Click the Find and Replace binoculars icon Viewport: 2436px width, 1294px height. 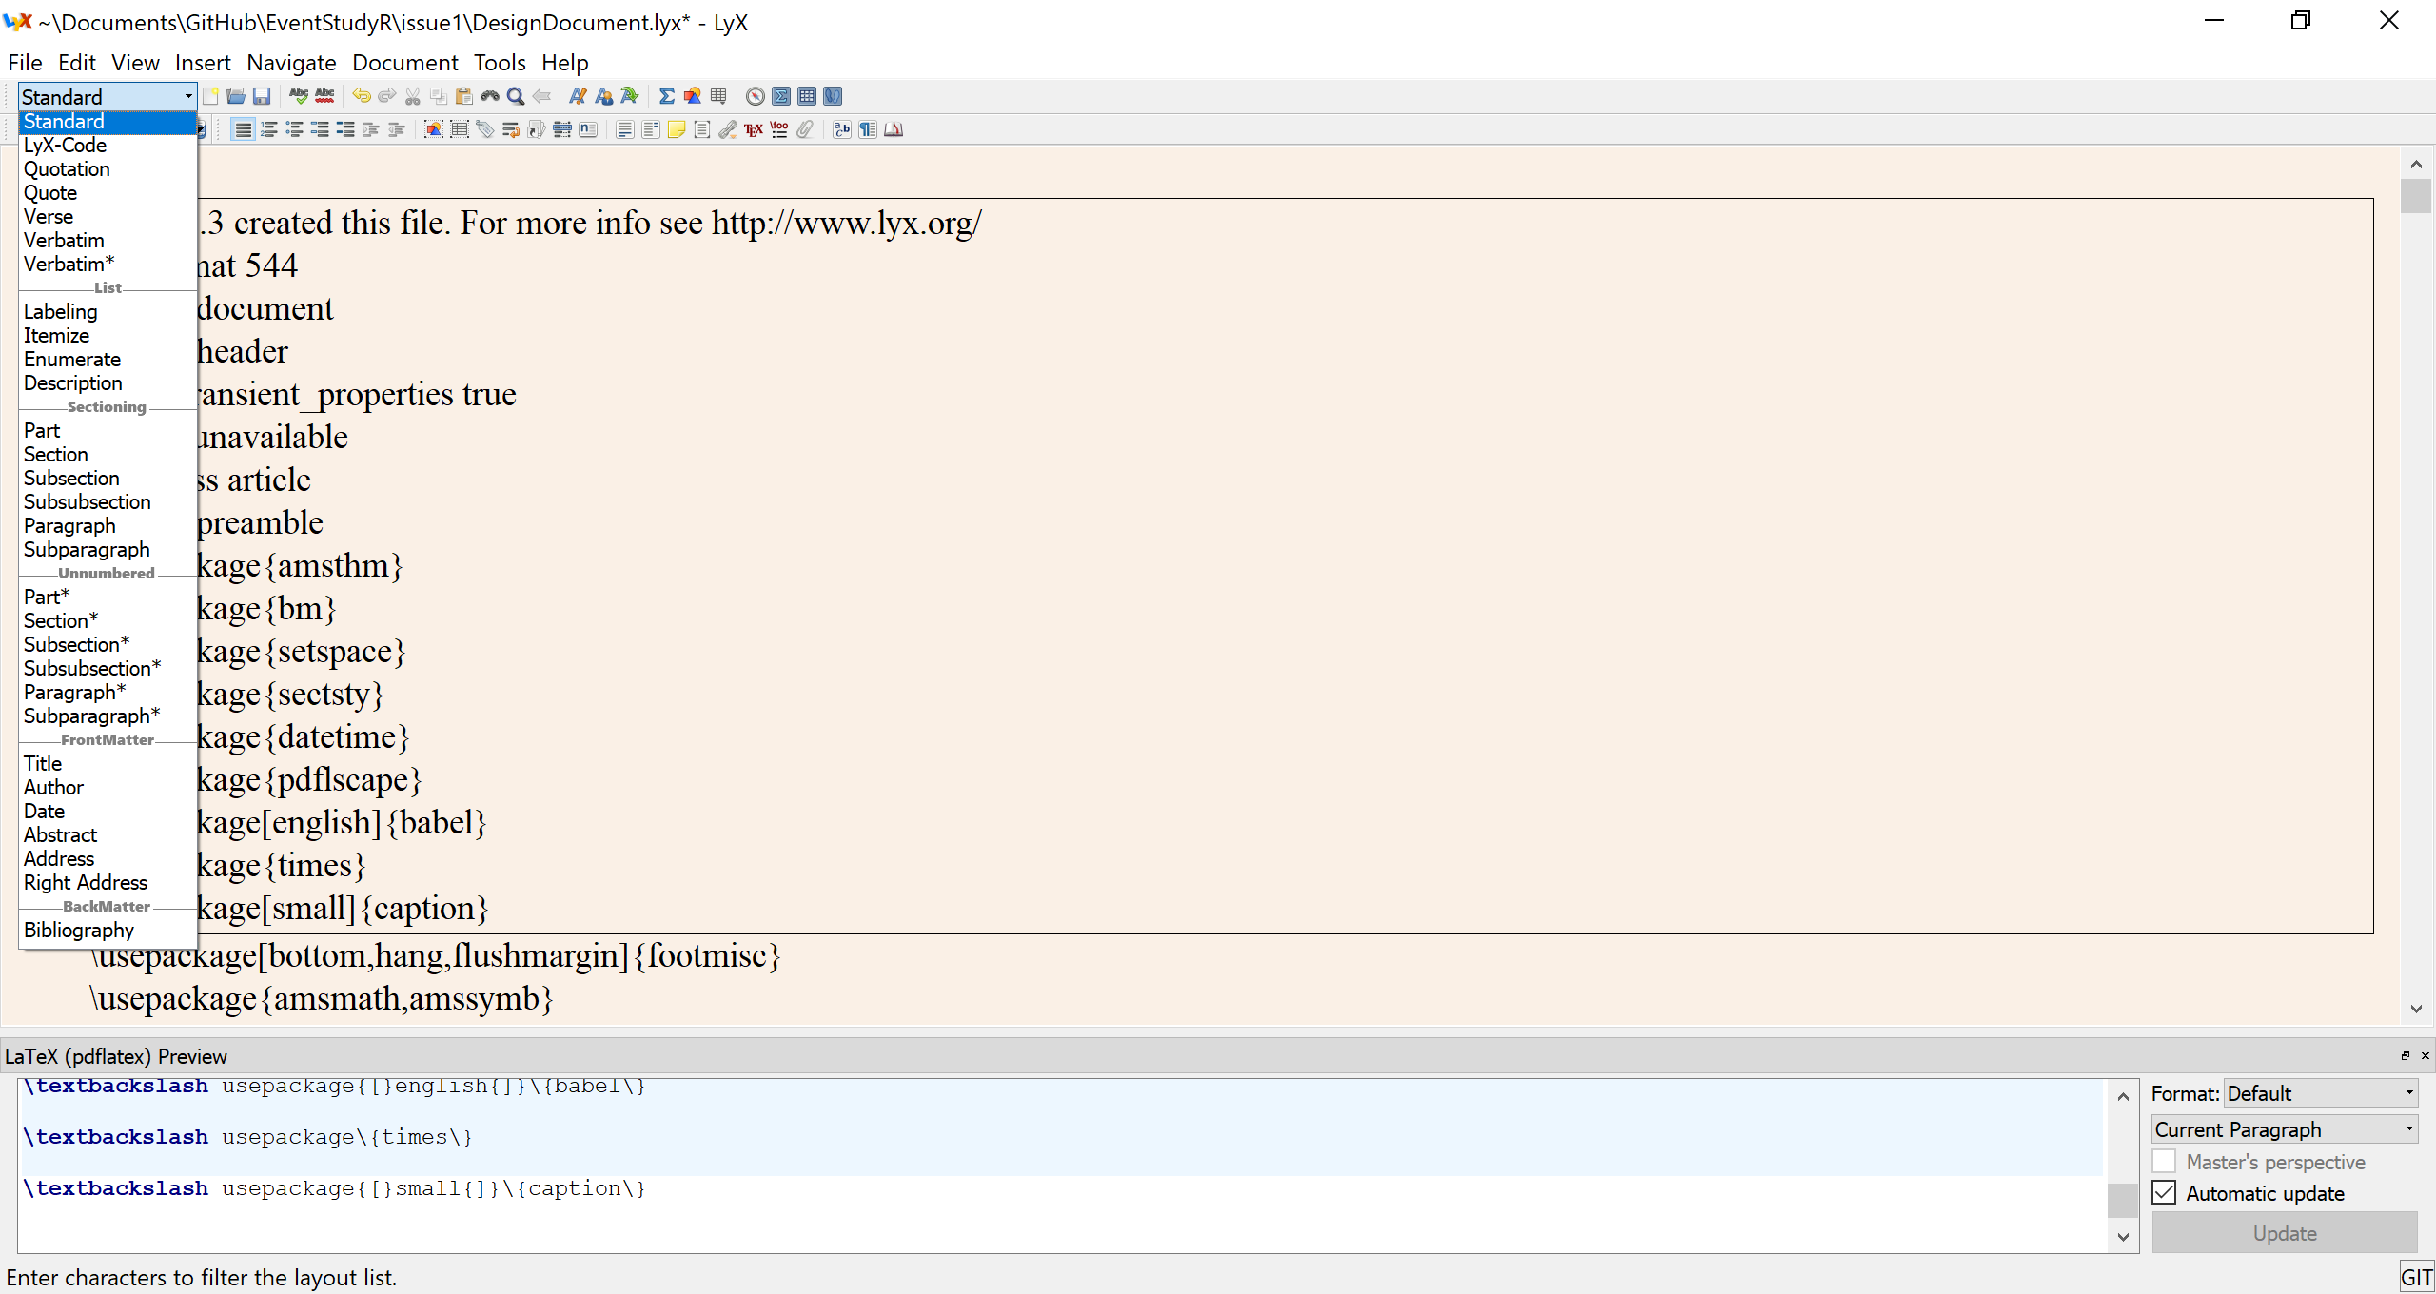[490, 95]
